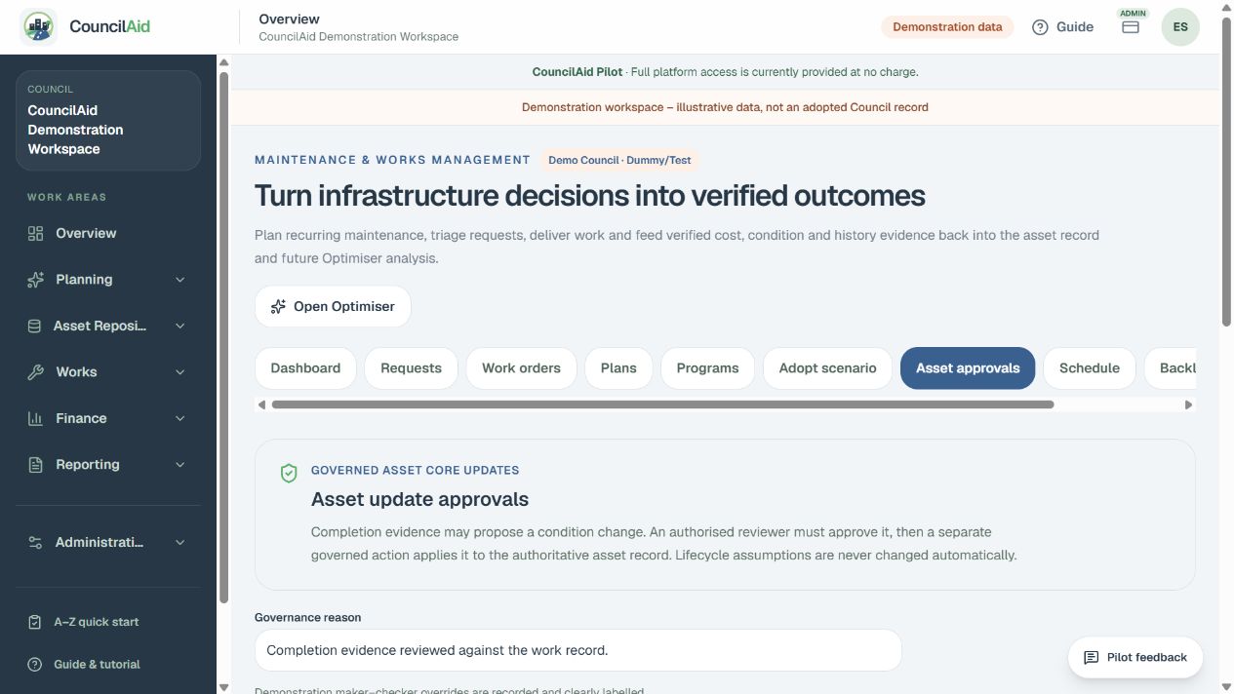Select the Asset approvals tab
Viewport: 1234px width, 694px height.
point(968,368)
